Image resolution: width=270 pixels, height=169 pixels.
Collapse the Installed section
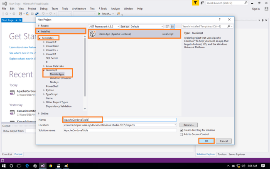(39, 31)
